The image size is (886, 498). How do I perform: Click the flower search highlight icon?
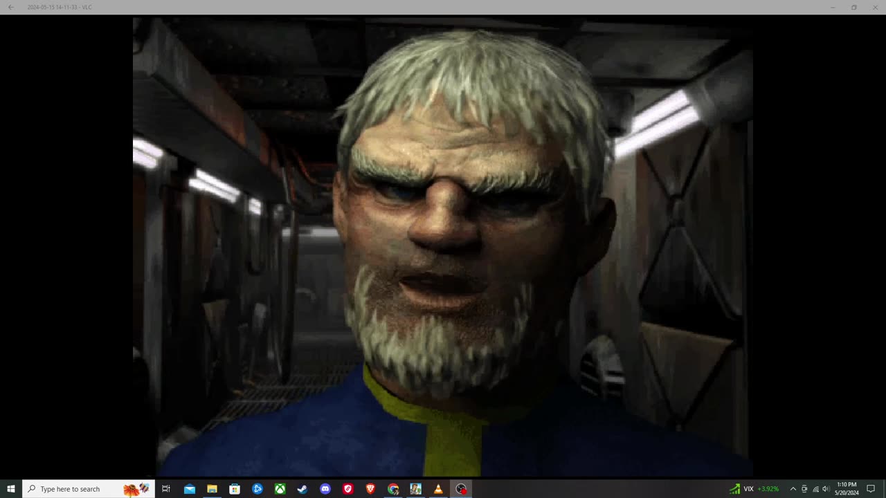tap(136, 489)
